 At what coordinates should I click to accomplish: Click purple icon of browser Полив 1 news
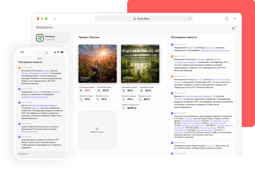click(172, 45)
